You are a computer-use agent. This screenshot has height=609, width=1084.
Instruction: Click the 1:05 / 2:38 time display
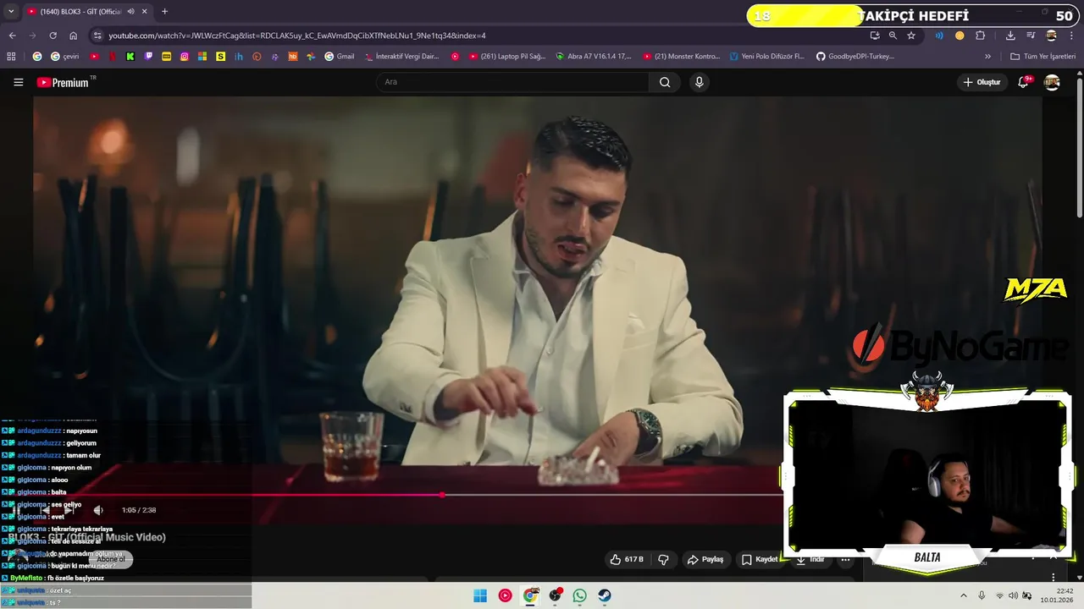click(139, 510)
